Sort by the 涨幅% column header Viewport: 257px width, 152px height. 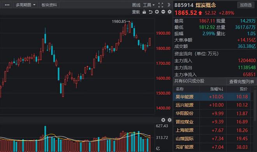click(x=217, y=89)
